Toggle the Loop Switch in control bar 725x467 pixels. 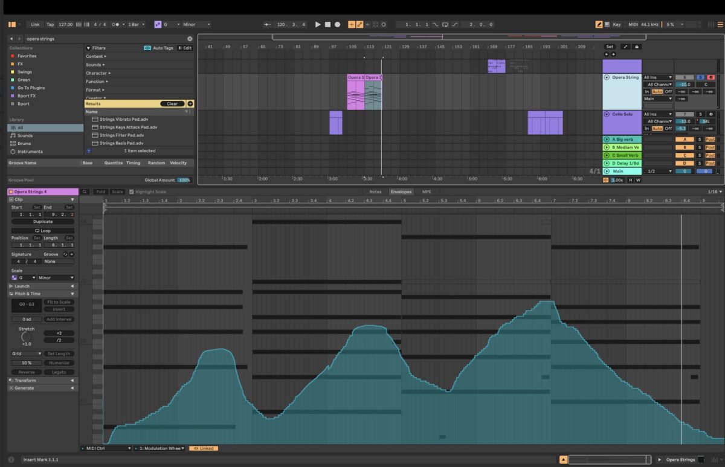coord(445,25)
